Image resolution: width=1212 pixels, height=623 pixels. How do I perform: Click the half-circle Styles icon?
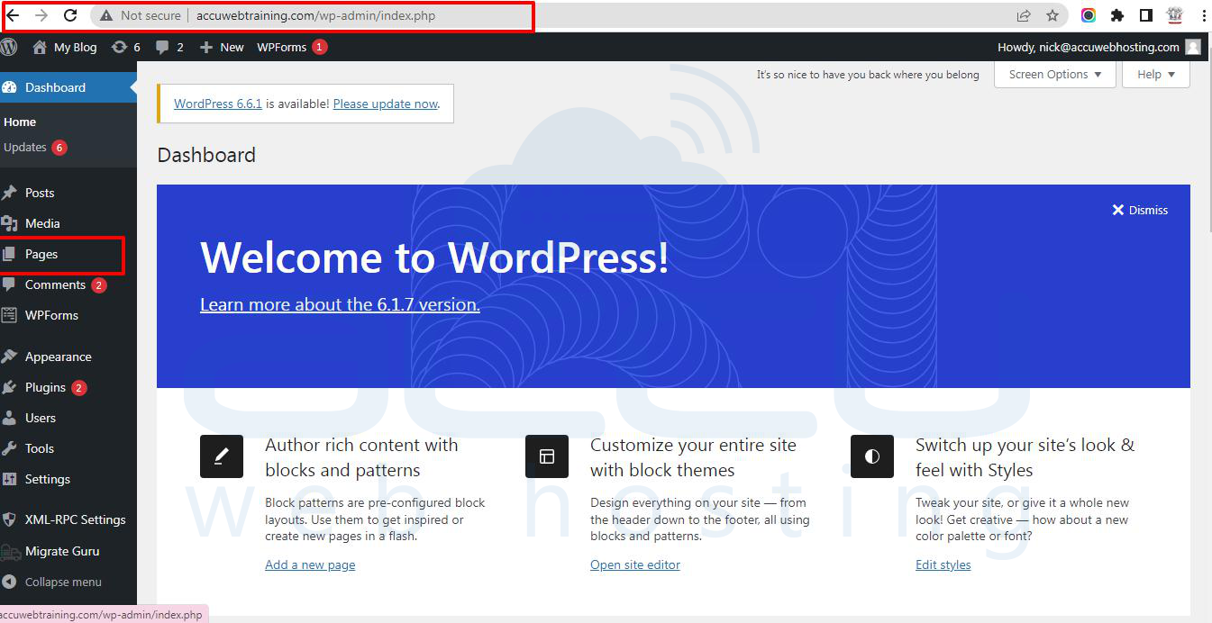[872, 456]
